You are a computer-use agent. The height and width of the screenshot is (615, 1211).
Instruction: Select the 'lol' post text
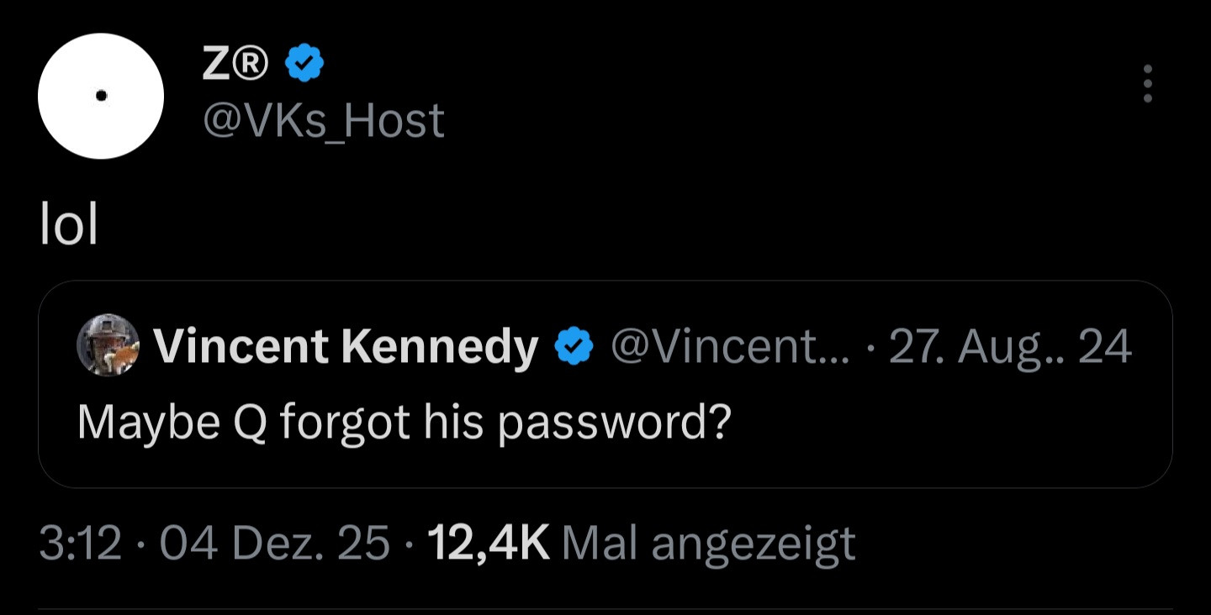tap(69, 225)
